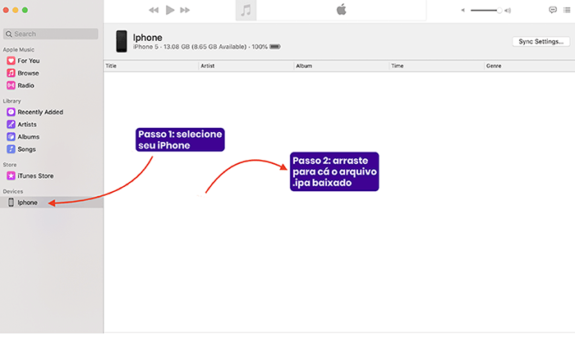
Task: Click the play button
Action: coord(170,10)
